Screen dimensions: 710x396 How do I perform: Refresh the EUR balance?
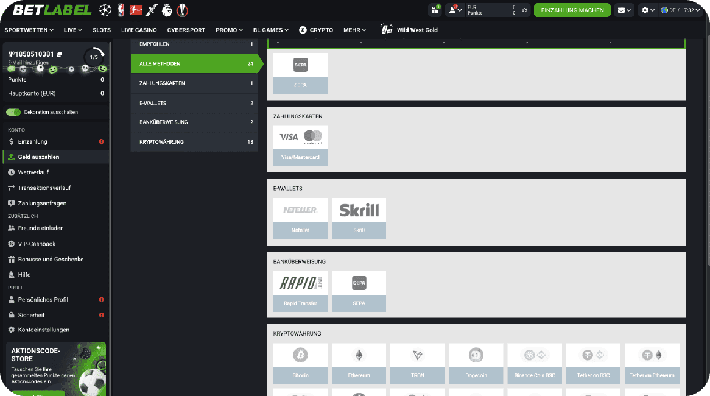(x=524, y=10)
